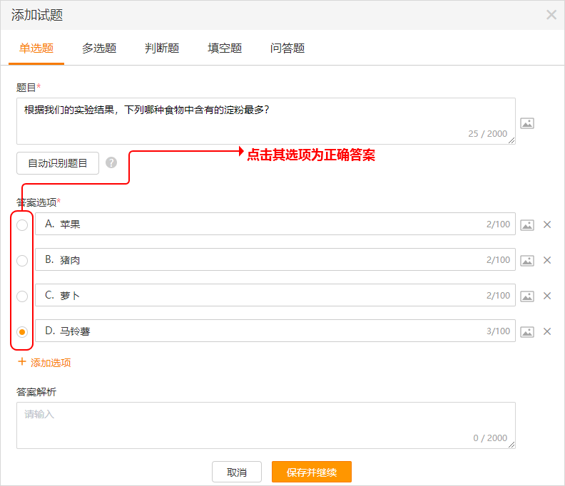Delete option D 马铃薯

547,331
